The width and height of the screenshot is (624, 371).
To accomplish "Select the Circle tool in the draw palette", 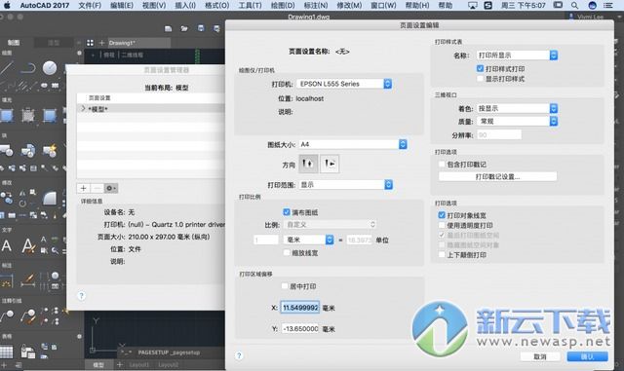I will (x=50, y=68).
